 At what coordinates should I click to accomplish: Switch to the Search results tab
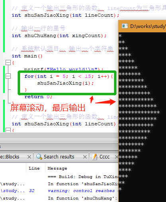coord(59,157)
